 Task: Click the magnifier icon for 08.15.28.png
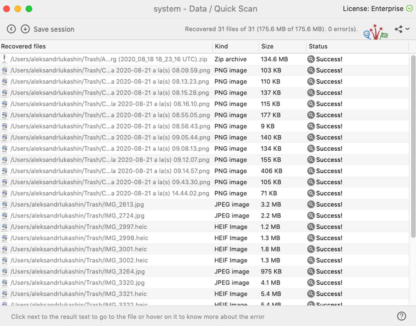pyautogui.click(x=311, y=92)
